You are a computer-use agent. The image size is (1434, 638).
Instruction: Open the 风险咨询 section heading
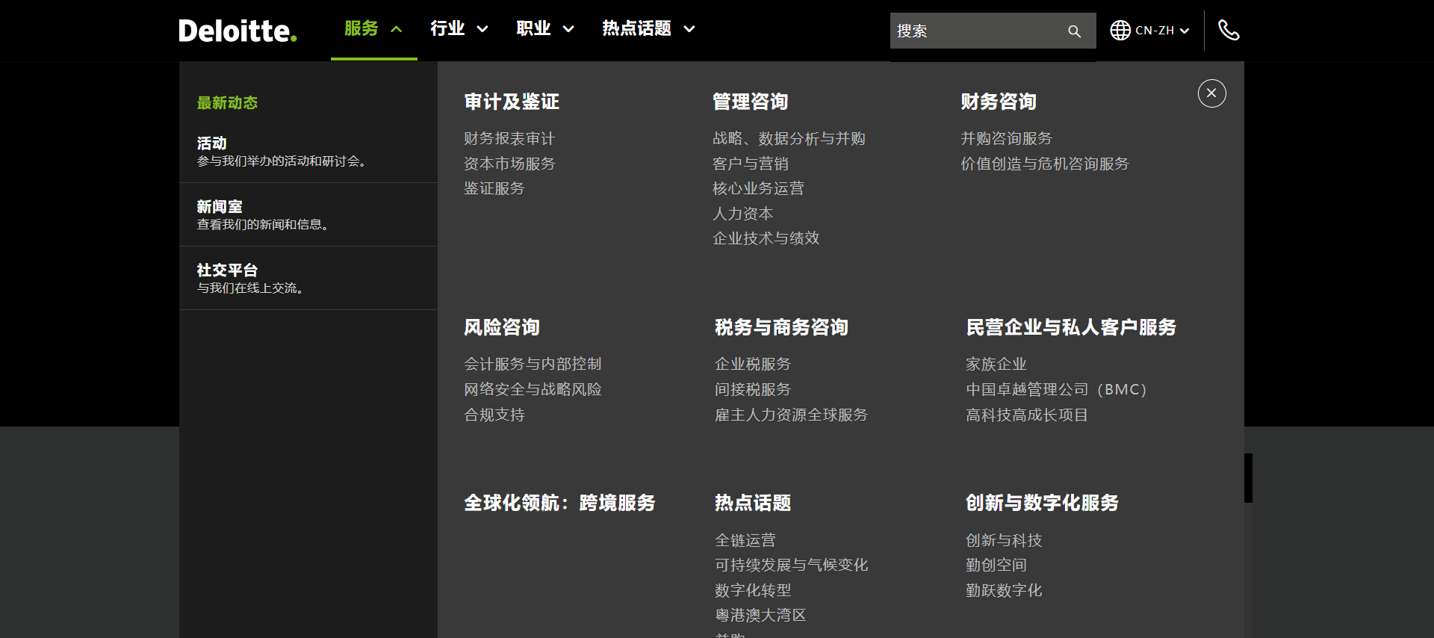pyautogui.click(x=502, y=327)
